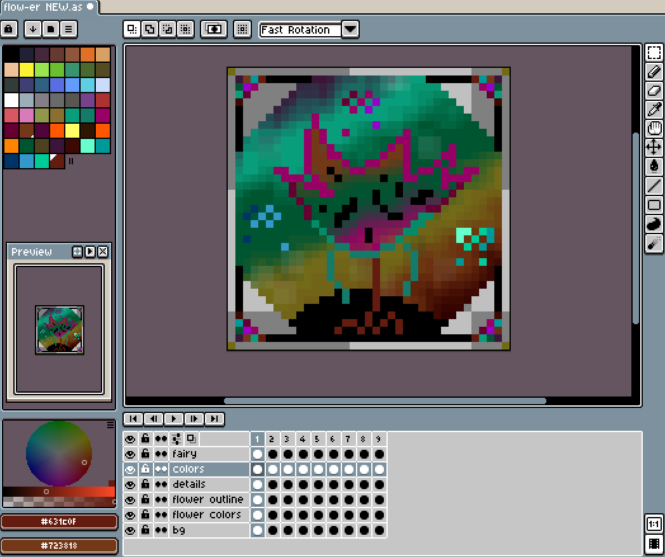Click foreground color #631C0F button
This screenshot has width=665, height=557.
[x=59, y=522]
